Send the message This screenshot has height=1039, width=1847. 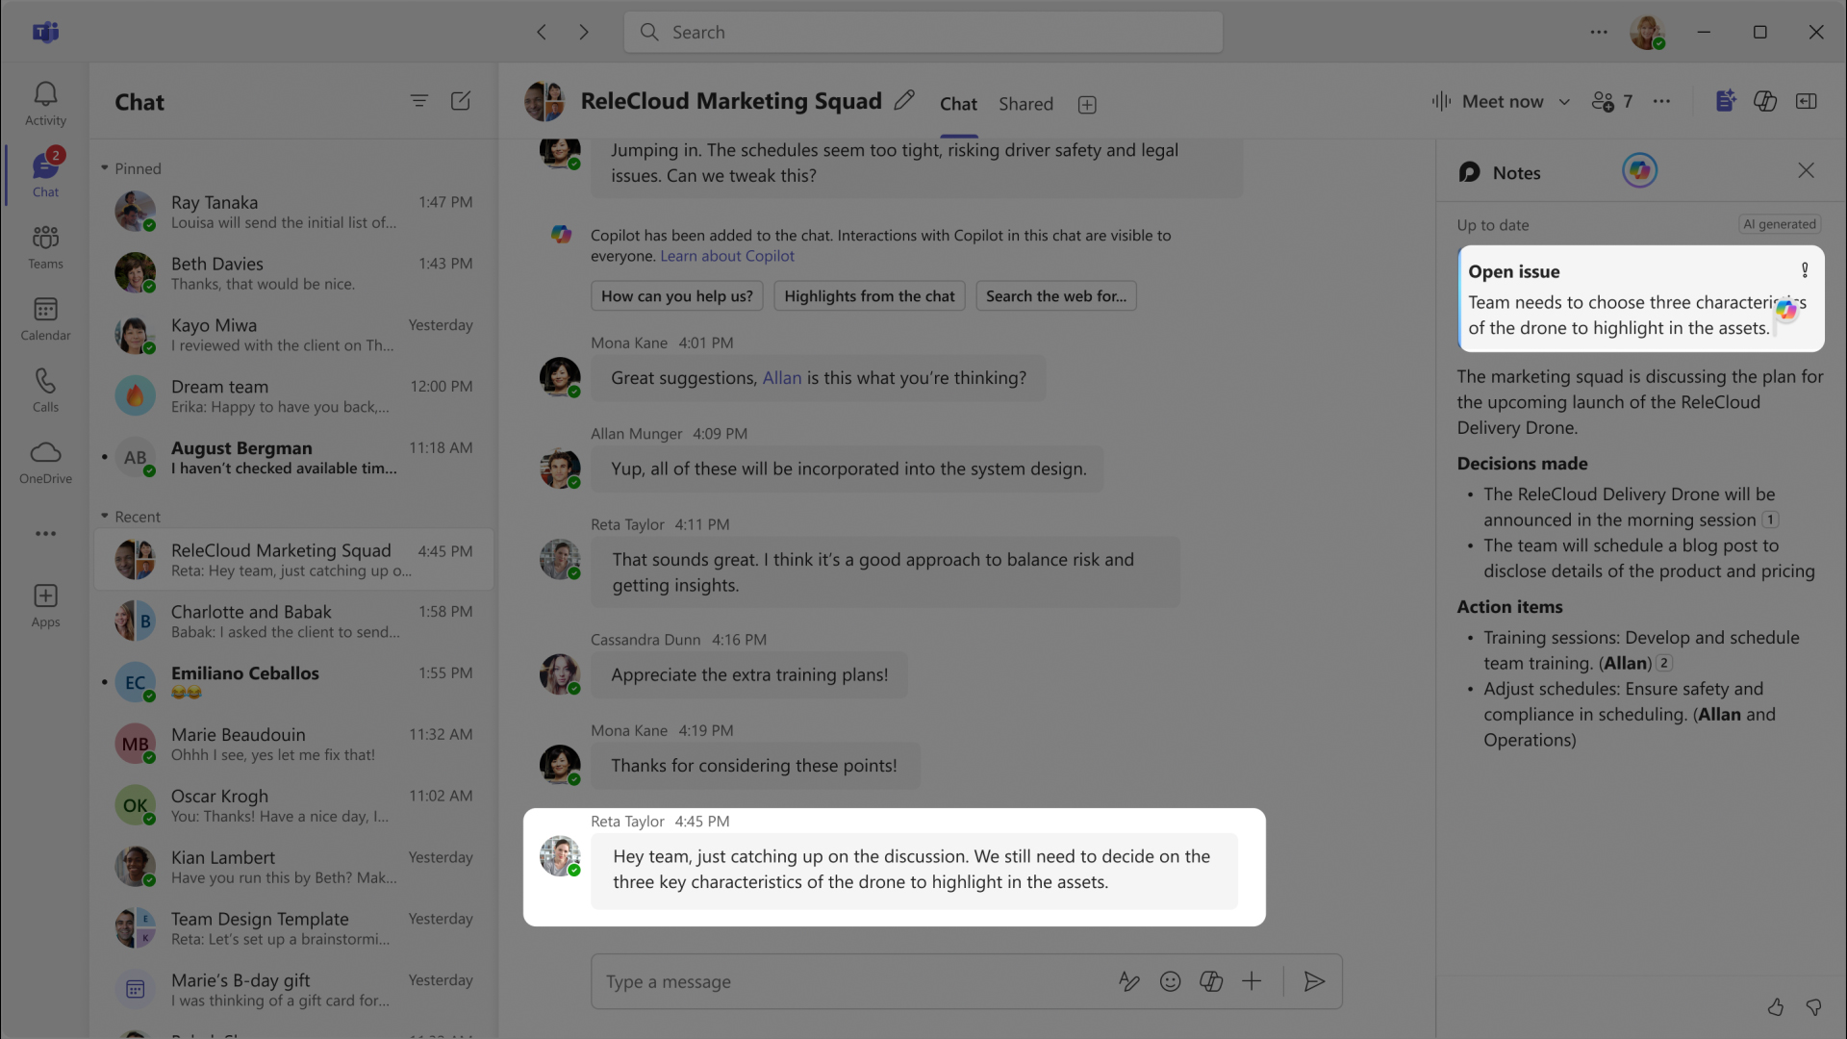(x=1314, y=981)
